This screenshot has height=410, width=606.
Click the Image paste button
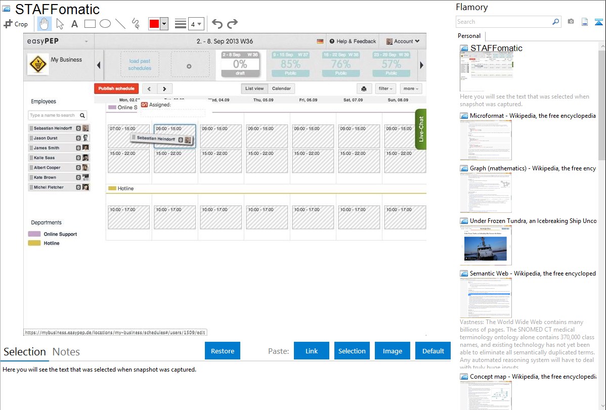coord(392,351)
